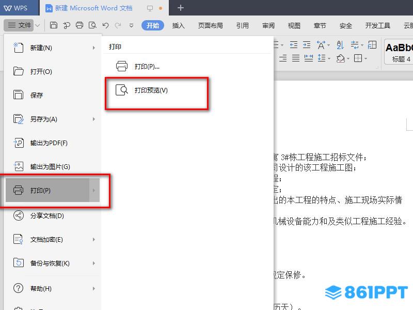Image resolution: width=413 pixels, height=310 pixels.
Task: Click the export to PDF toolbar icon
Action: coord(67,25)
